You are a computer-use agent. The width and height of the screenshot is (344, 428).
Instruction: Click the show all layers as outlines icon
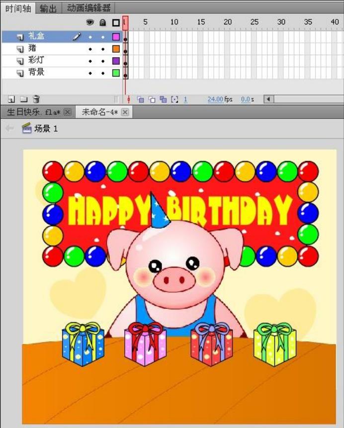tap(116, 23)
